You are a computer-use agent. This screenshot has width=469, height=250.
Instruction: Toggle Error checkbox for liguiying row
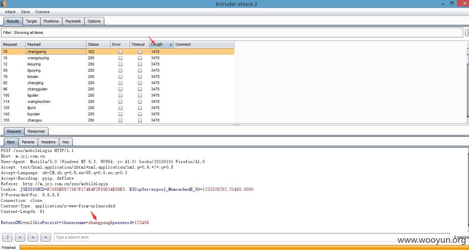[x=120, y=70]
